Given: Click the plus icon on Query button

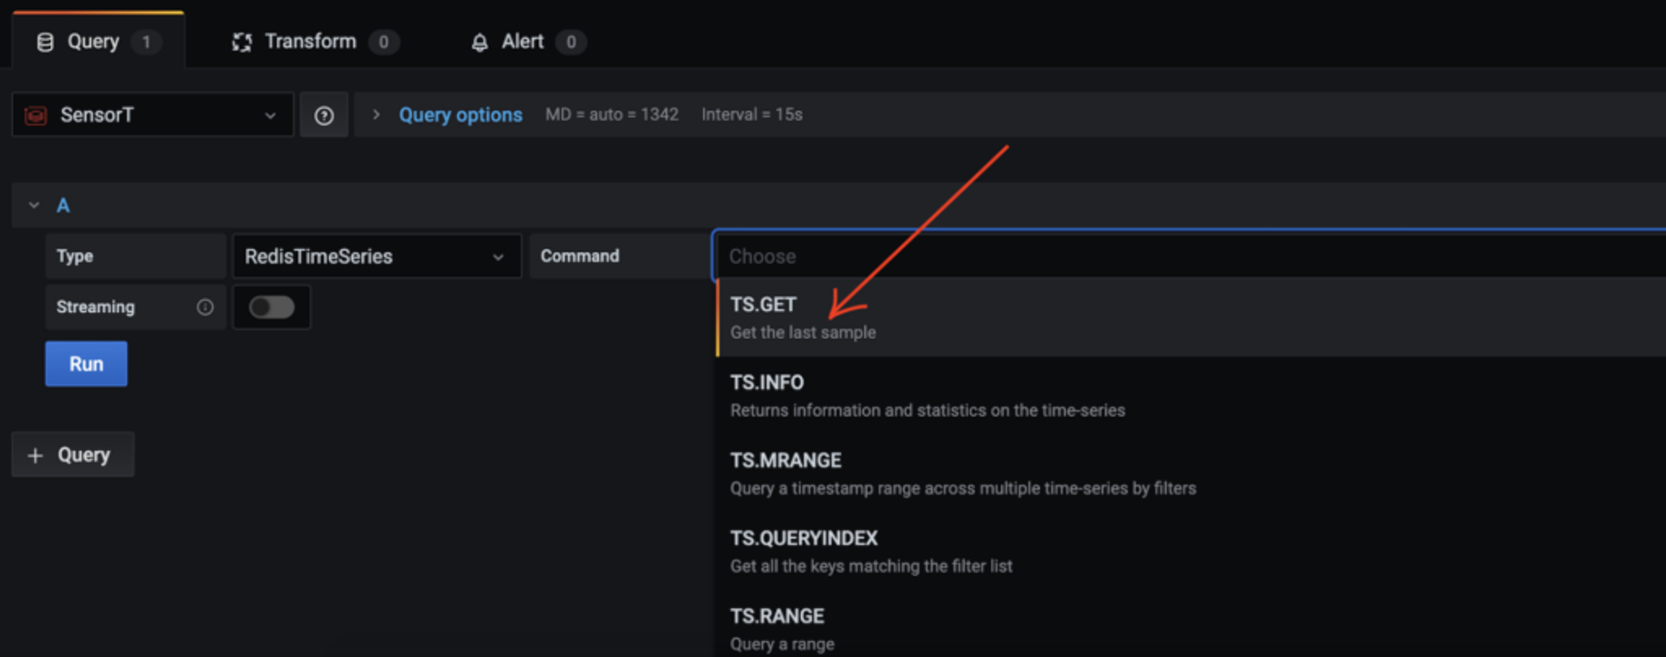Looking at the screenshot, I should [x=36, y=455].
